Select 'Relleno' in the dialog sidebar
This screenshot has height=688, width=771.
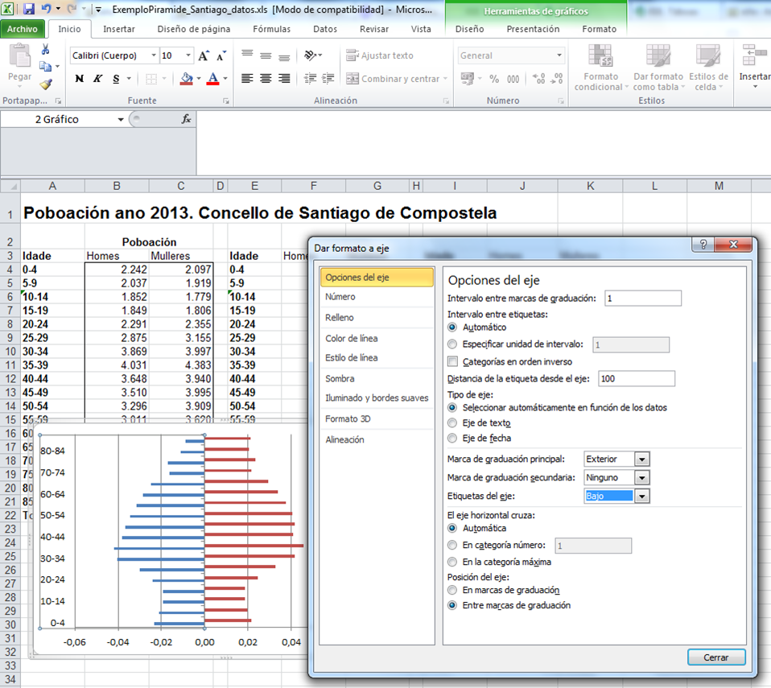point(340,318)
